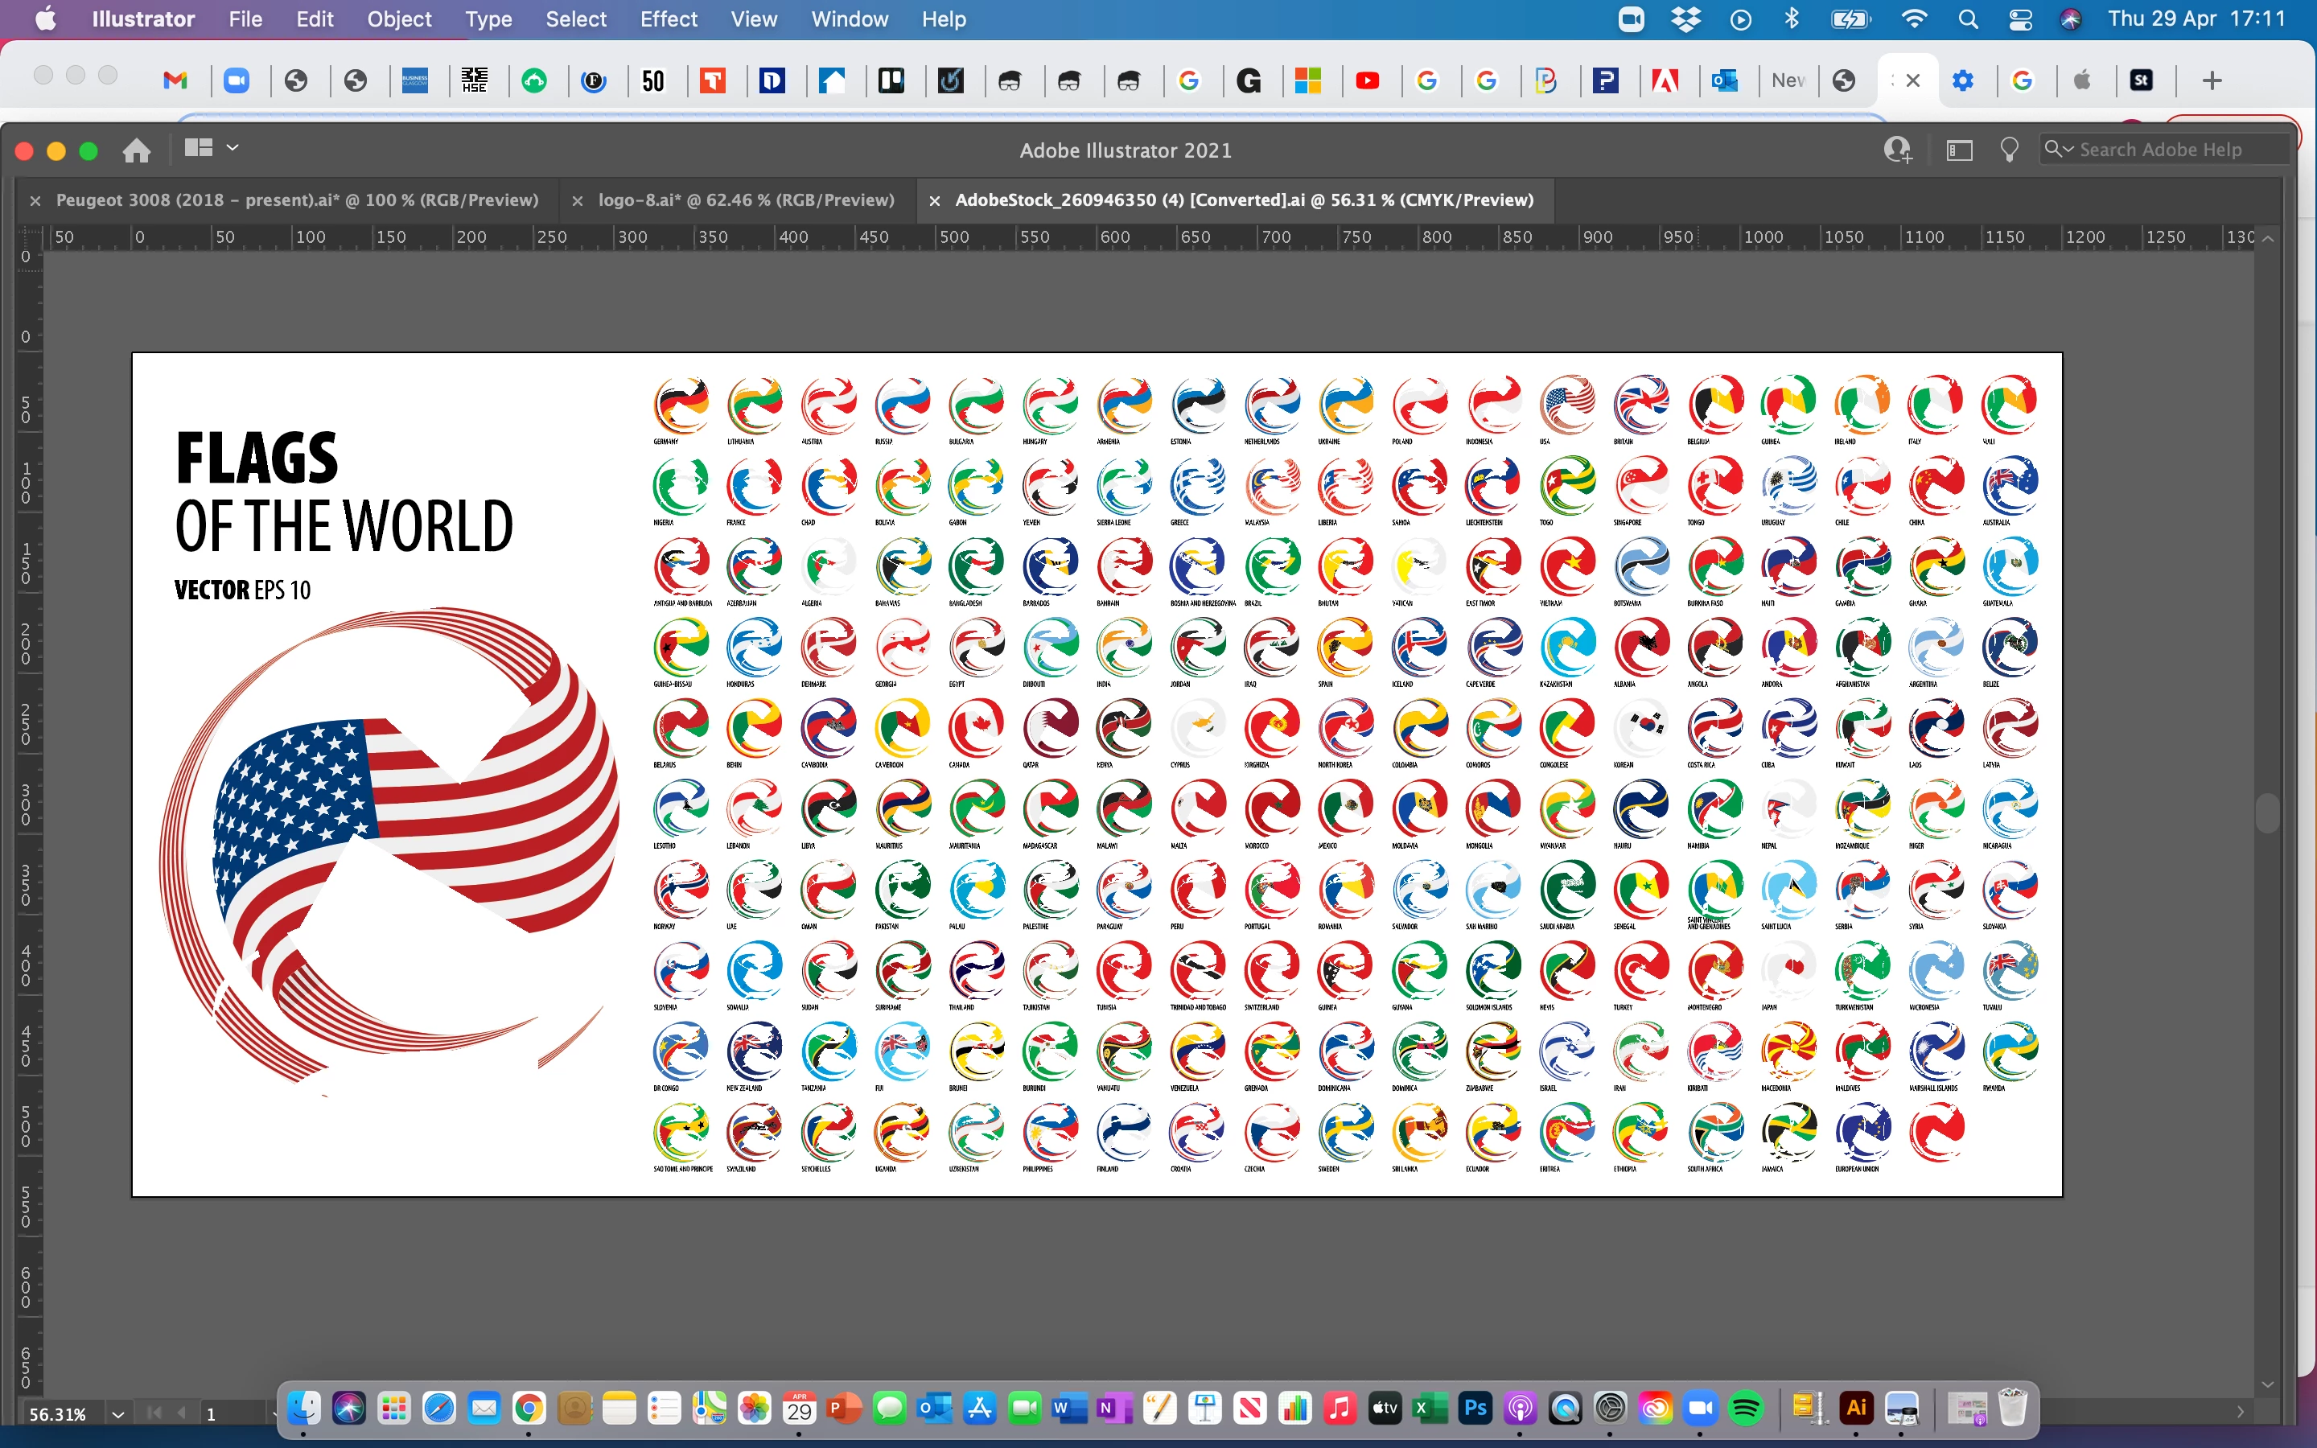Open macOS Control Center in menu bar
Viewport: 2317px width, 1448px height.
click(2019, 19)
